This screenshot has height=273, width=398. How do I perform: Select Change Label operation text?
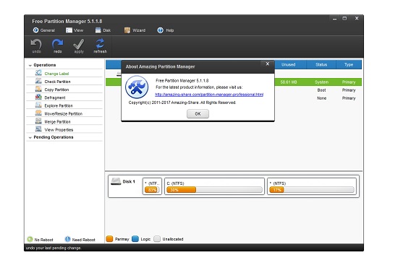[x=56, y=74]
